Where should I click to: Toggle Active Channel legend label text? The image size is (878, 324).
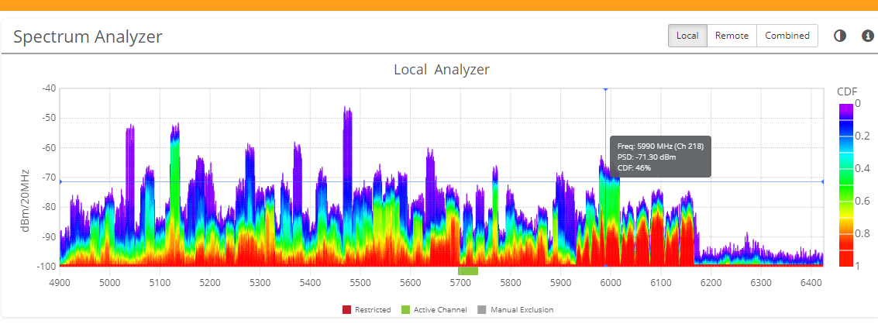pos(442,310)
